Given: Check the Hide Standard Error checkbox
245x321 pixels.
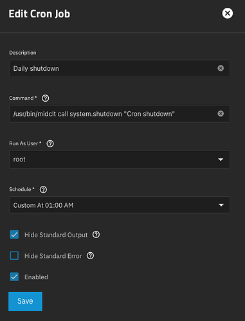Looking at the screenshot, I should coord(14,255).
